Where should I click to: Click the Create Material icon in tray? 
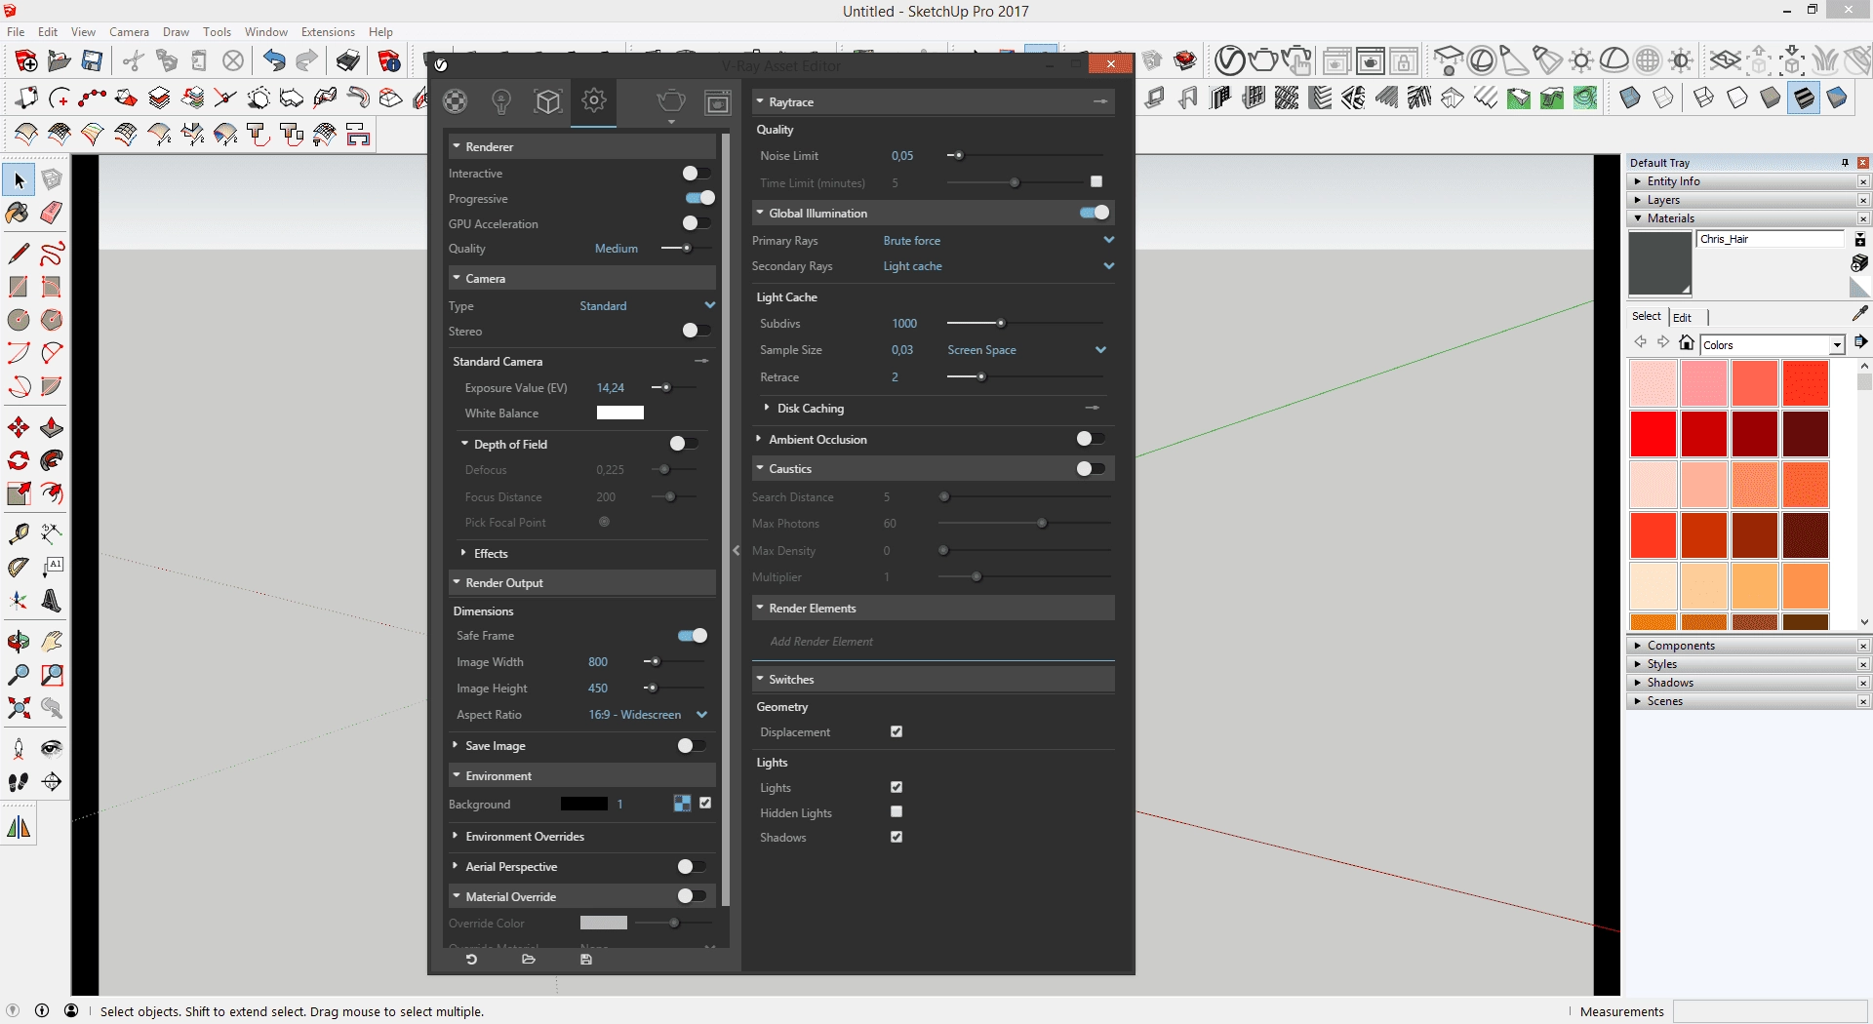coord(1859,263)
